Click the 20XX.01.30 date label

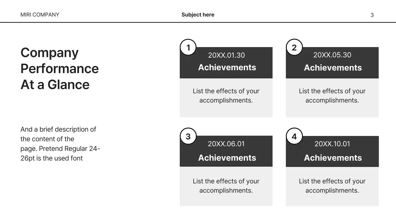(226, 55)
